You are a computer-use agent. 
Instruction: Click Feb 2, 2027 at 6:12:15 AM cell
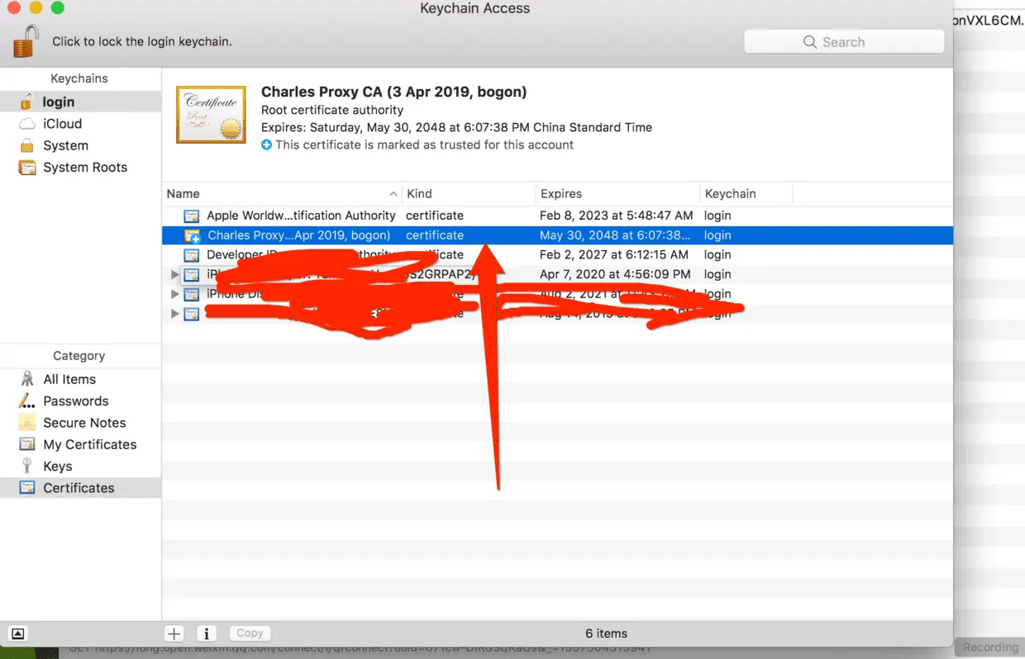coord(614,254)
